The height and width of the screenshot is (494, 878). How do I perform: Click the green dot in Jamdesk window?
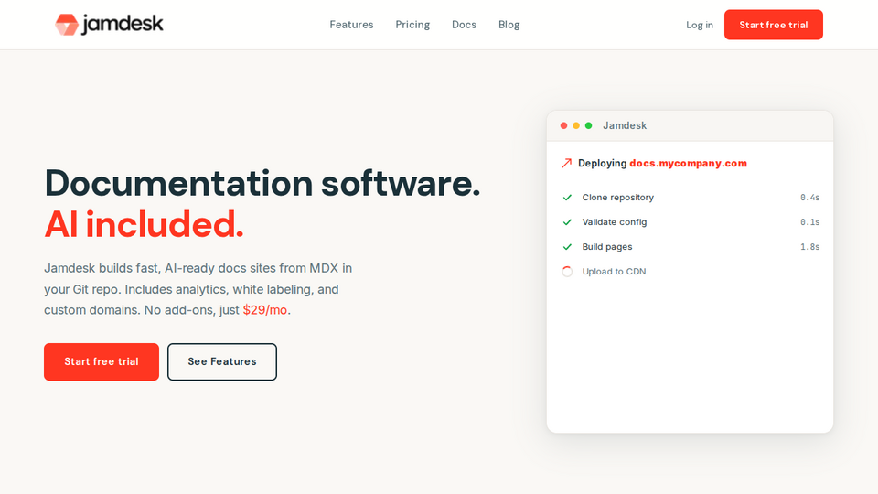click(588, 125)
